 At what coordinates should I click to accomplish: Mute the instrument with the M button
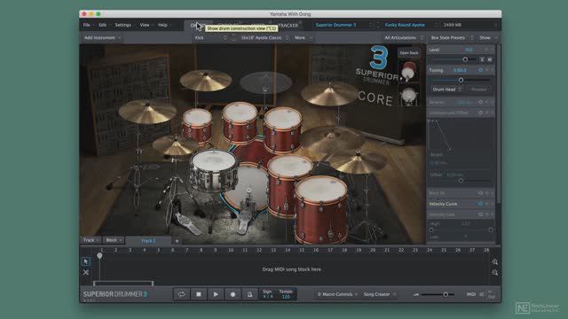tap(489, 59)
